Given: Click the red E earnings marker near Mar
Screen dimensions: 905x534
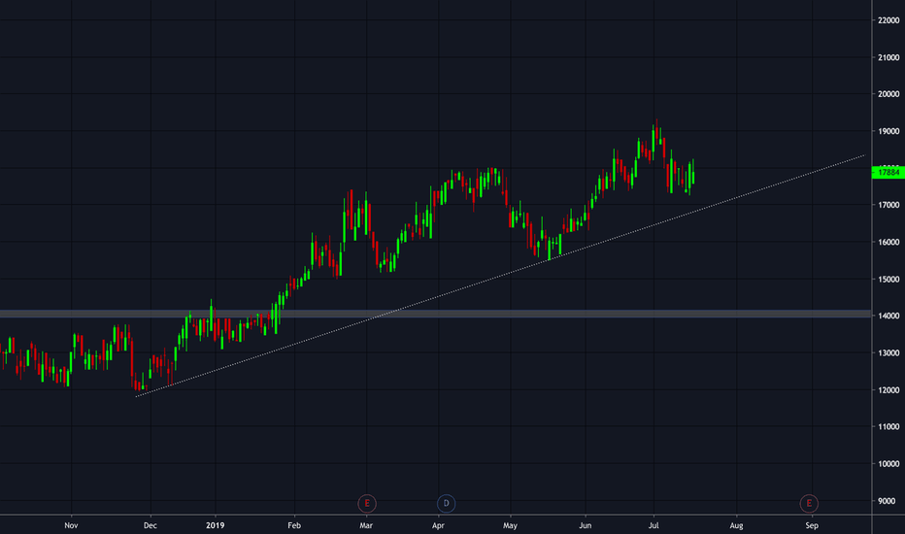Looking at the screenshot, I should coord(366,503).
